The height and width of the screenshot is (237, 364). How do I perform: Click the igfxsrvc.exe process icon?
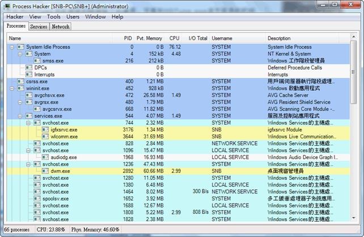(45, 130)
